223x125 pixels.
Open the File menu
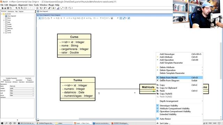click(2, 5)
